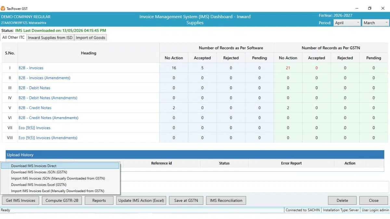Click Installation Type: Server status entry
The image size is (390, 219).
tap(341, 210)
